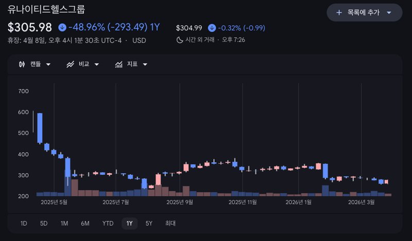The height and width of the screenshot is (241, 412).
Task: Click the indicators chart icon
Action: [x=118, y=64]
